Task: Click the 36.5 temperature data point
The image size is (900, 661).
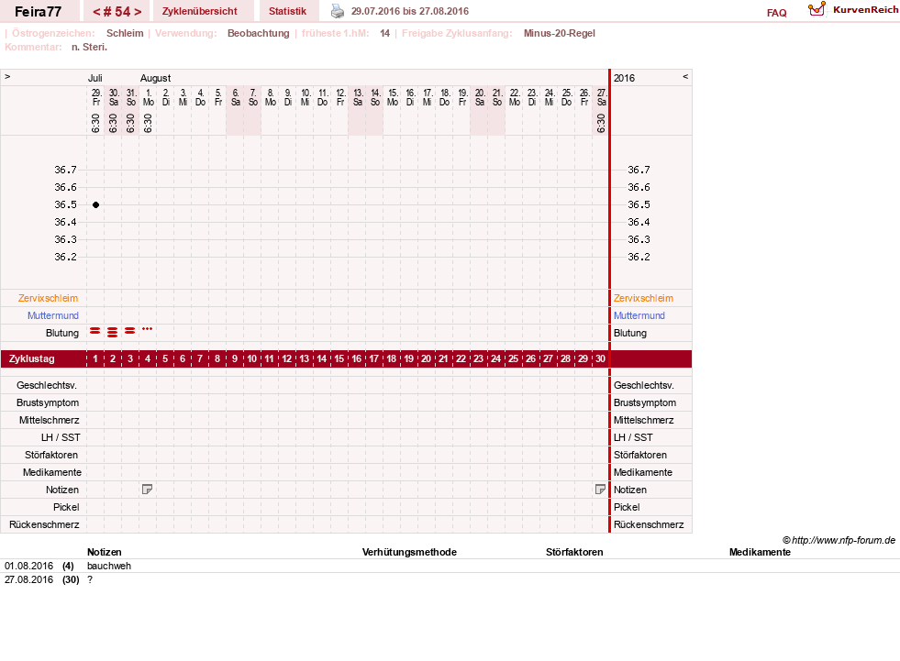Action: (95, 204)
